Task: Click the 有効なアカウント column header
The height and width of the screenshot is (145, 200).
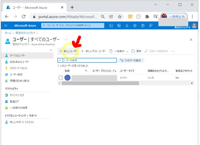Action: 184,71
